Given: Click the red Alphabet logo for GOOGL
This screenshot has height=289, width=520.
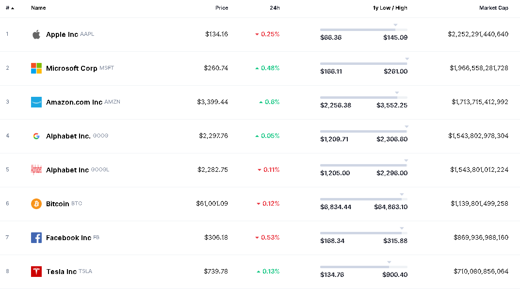Looking at the screenshot, I should point(36,170).
